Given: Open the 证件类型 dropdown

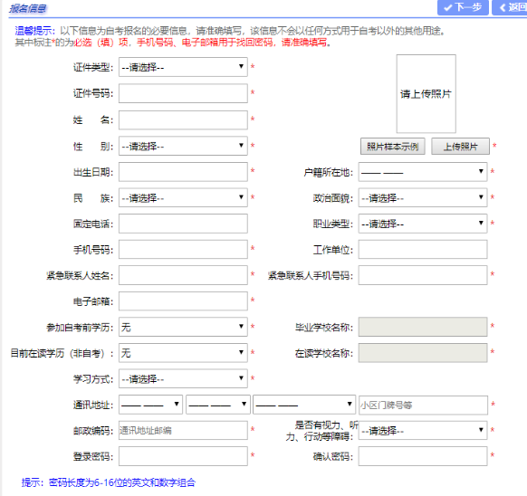Looking at the screenshot, I should 183,67.
